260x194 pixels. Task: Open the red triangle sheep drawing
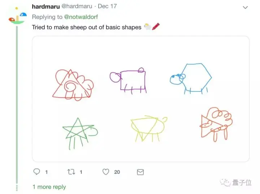(x=73, y=84)
